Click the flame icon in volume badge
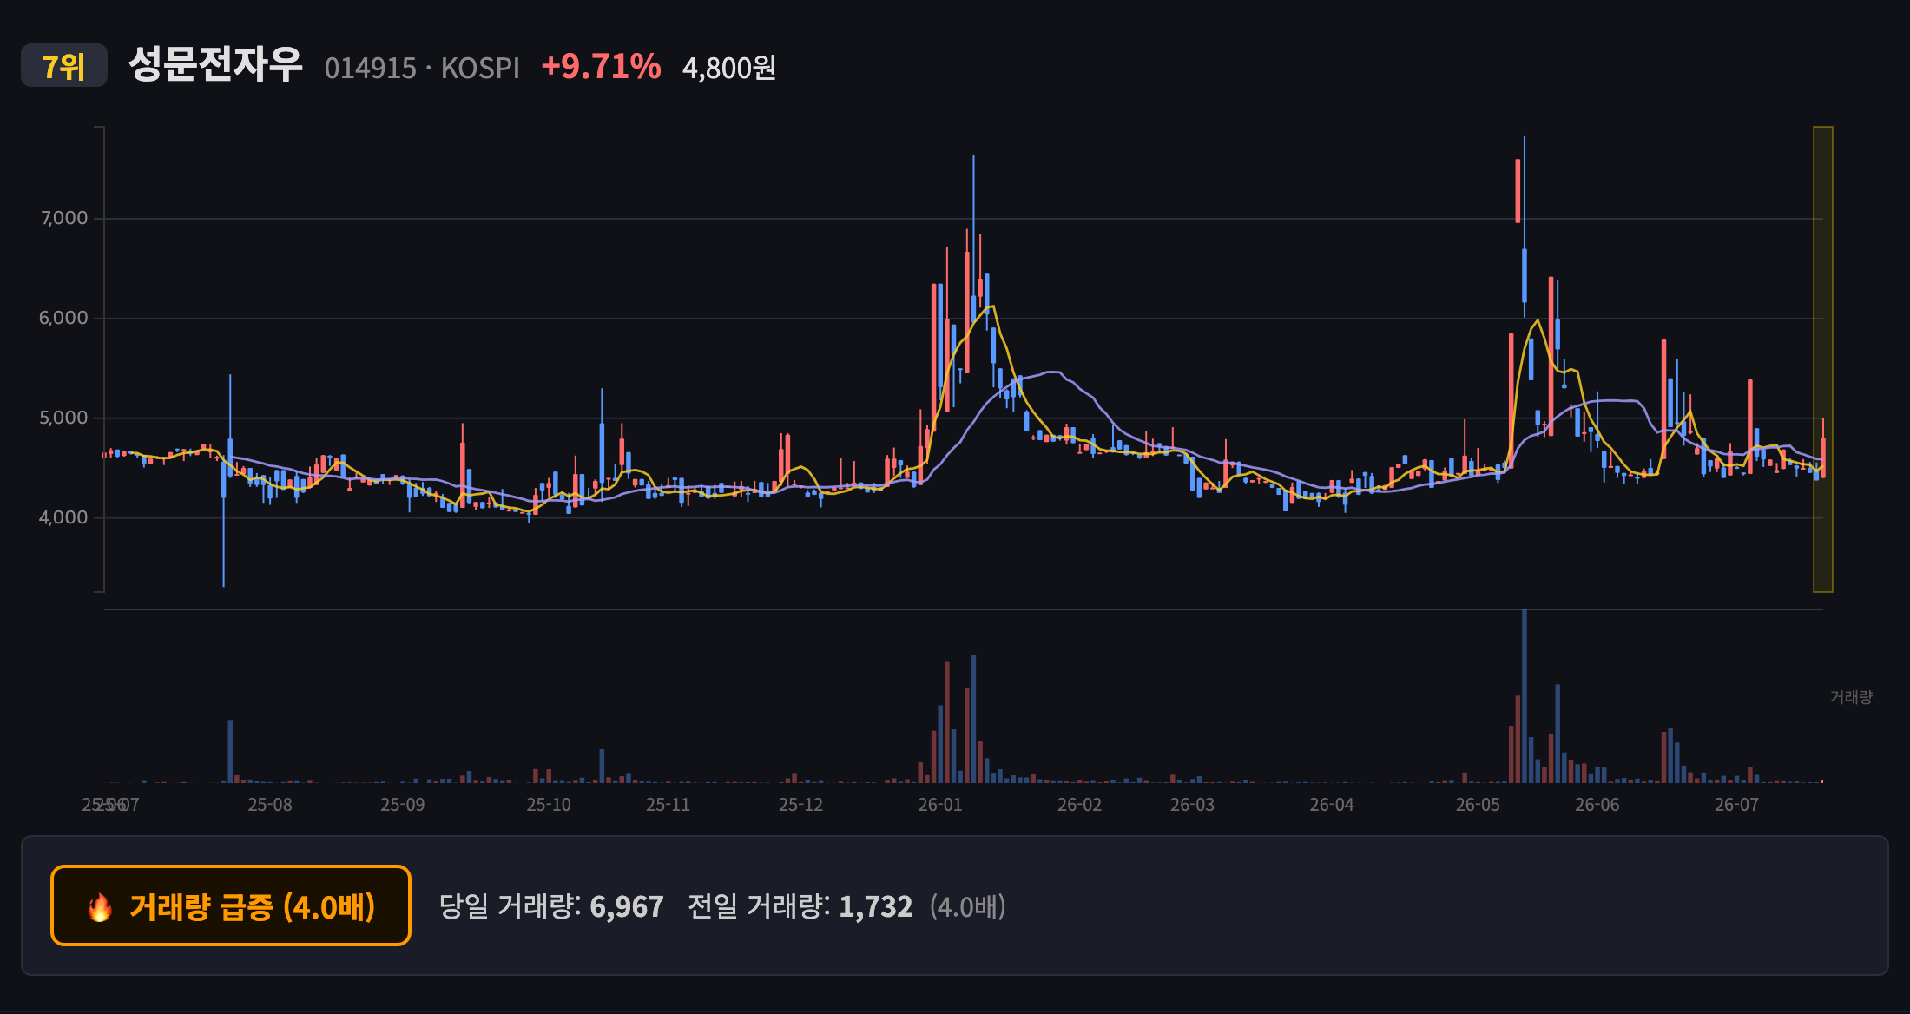Viewport: 1910px width, 1014px height. (x=100, y=907)
